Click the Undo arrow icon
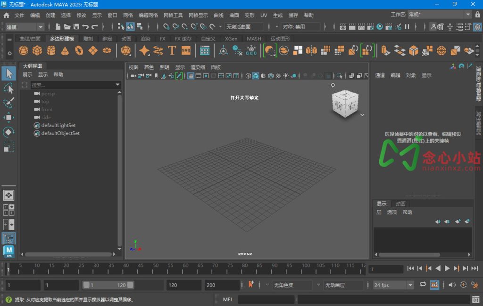Viewport: 483px width, 306px height. click(85, 27)
